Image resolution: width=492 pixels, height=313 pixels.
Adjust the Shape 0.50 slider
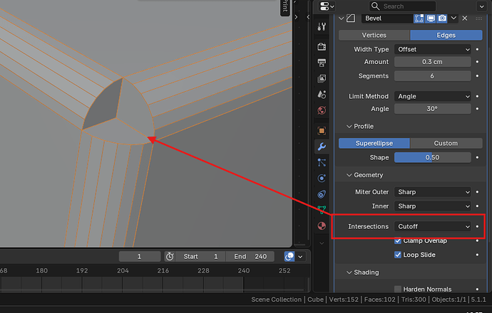click(x=433, y=157)
